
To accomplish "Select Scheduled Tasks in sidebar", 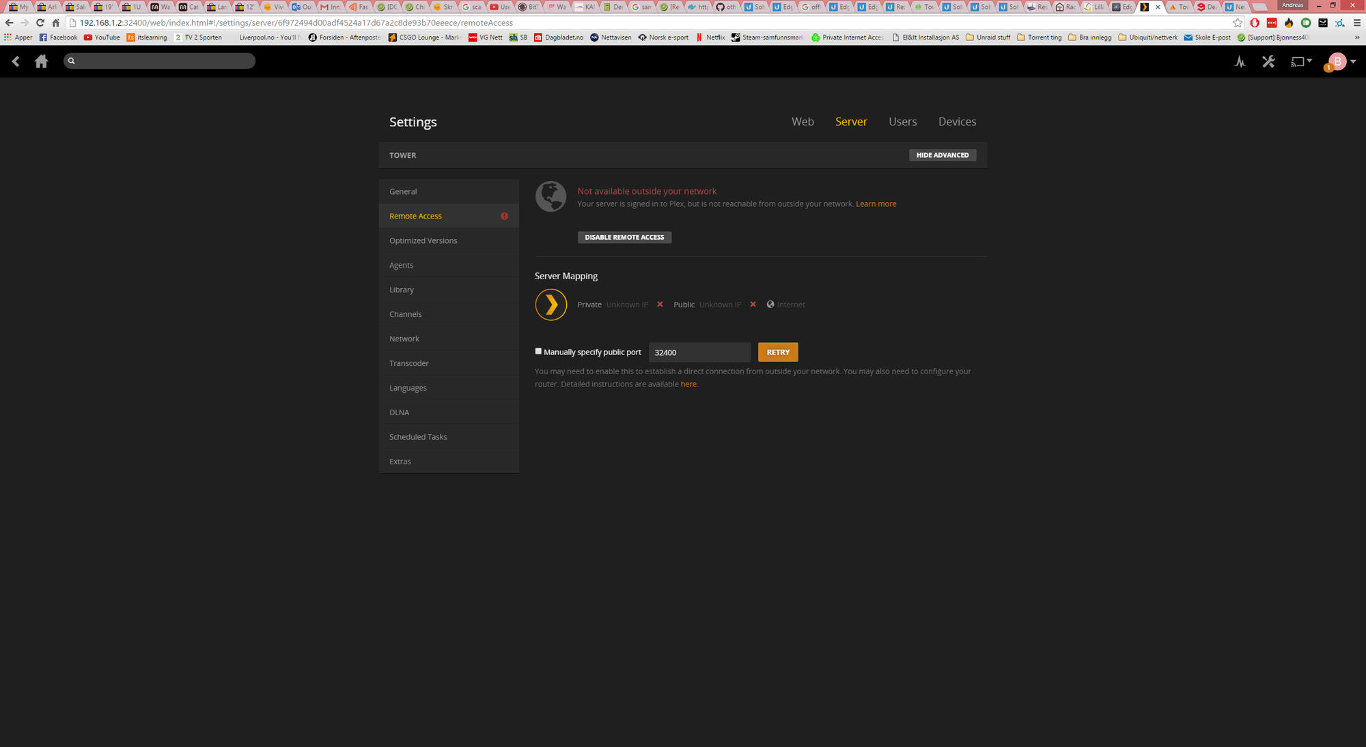I will click(x=418, y=437).
